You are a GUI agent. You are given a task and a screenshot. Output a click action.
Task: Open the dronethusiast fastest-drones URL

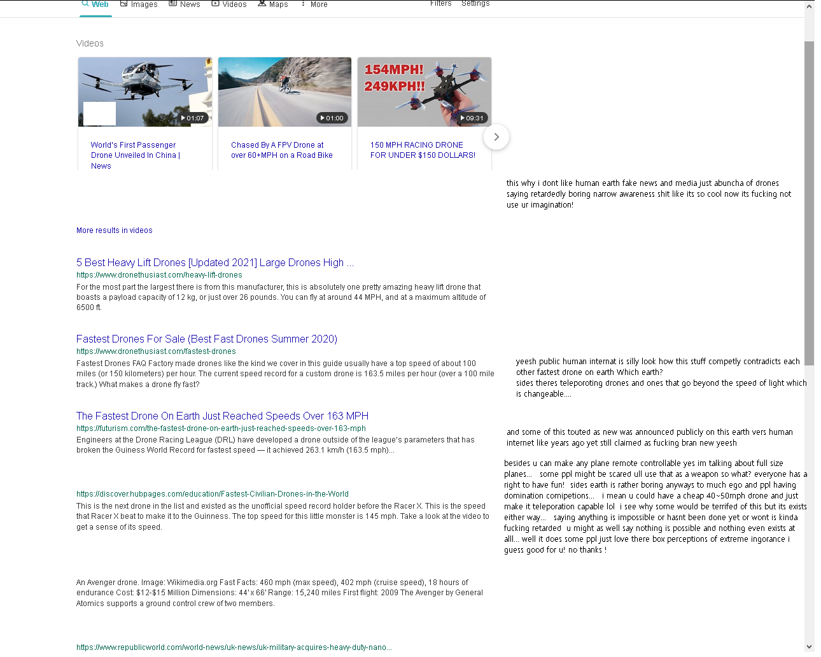(156, 351)
